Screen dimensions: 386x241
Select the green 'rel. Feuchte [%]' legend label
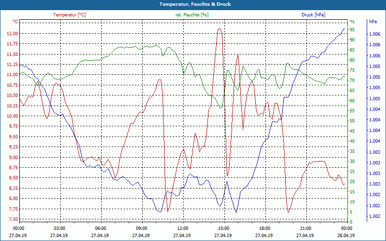(192, 15)
